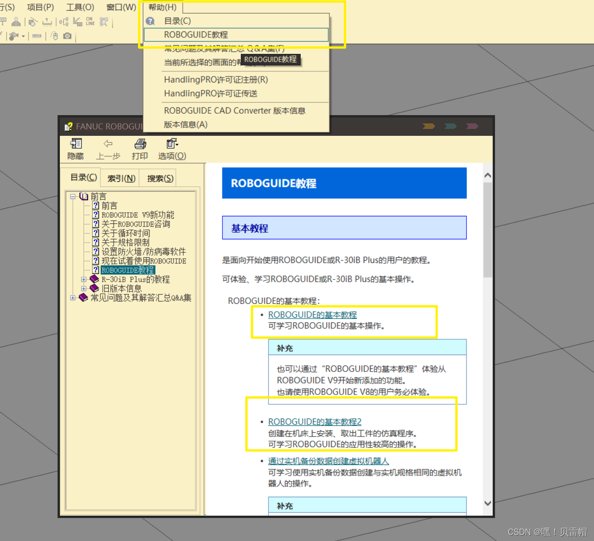Select ROBOGUIDE CAD Converter 版本信息 entry
Image resolution: width=594 pixels, height=541 pixels.
[237, 111]
